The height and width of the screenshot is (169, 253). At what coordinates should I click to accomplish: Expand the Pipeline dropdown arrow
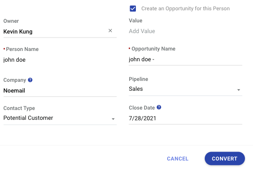click(239, 90)
